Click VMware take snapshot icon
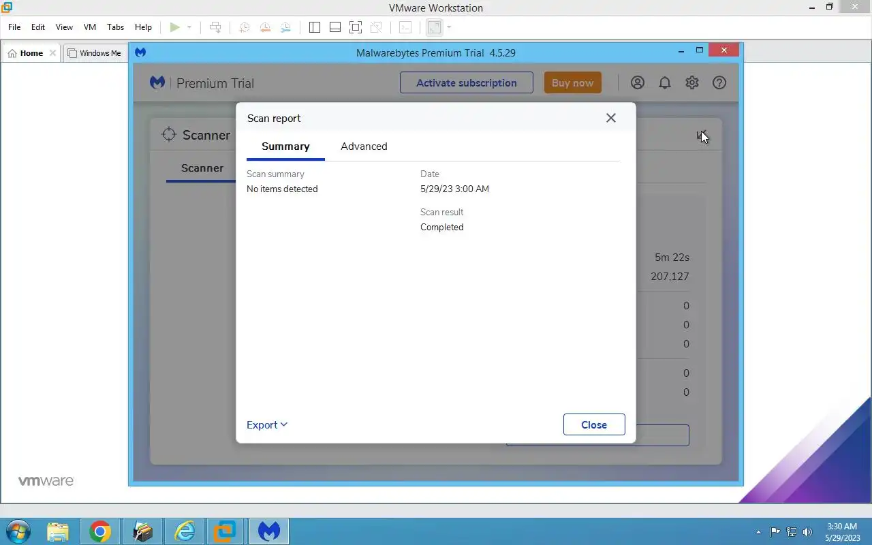 tap(244, 27)
